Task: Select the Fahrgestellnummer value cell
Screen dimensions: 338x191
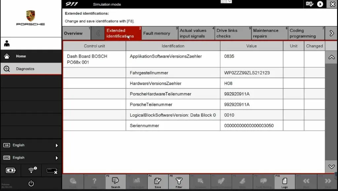Action: [x=251, y=73]
